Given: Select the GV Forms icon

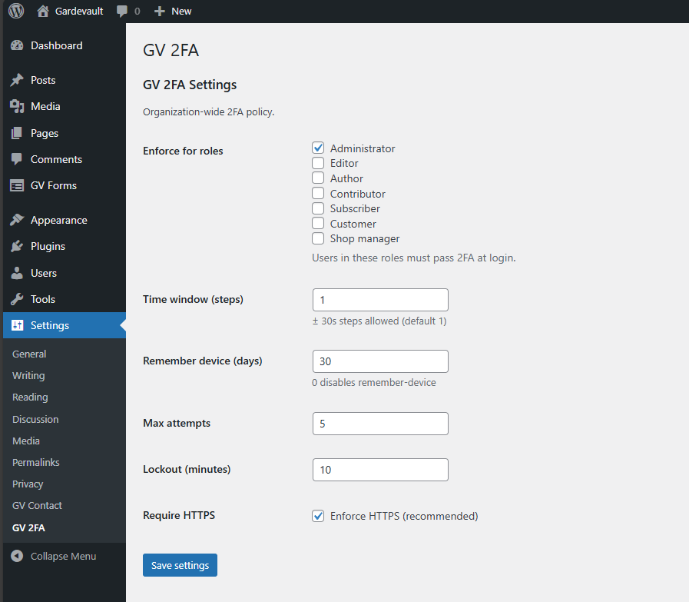Looking at the screenshot, I should [x=17, y=185].
